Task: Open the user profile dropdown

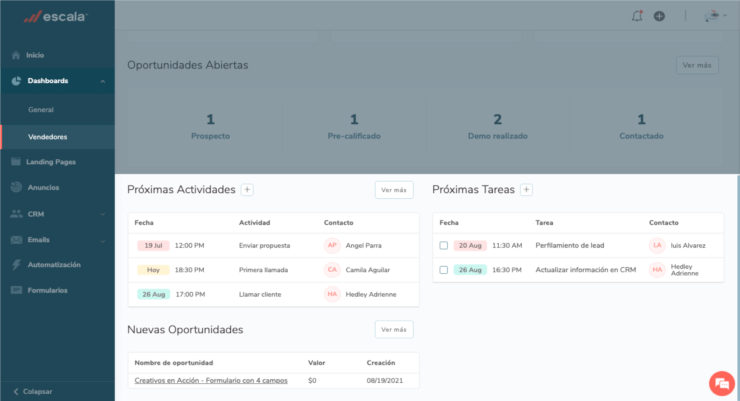Action: 715,16
